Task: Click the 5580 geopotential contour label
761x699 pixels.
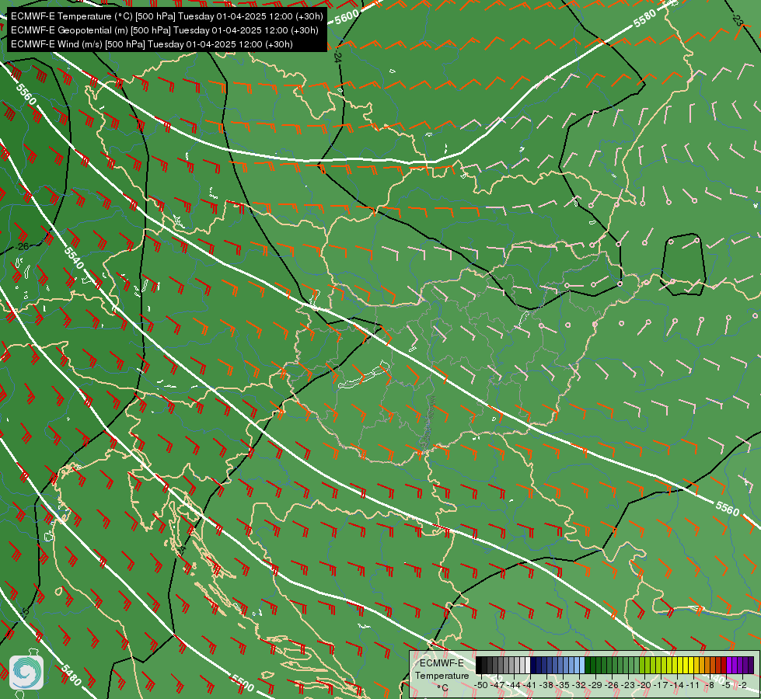Action: point(644,19)
